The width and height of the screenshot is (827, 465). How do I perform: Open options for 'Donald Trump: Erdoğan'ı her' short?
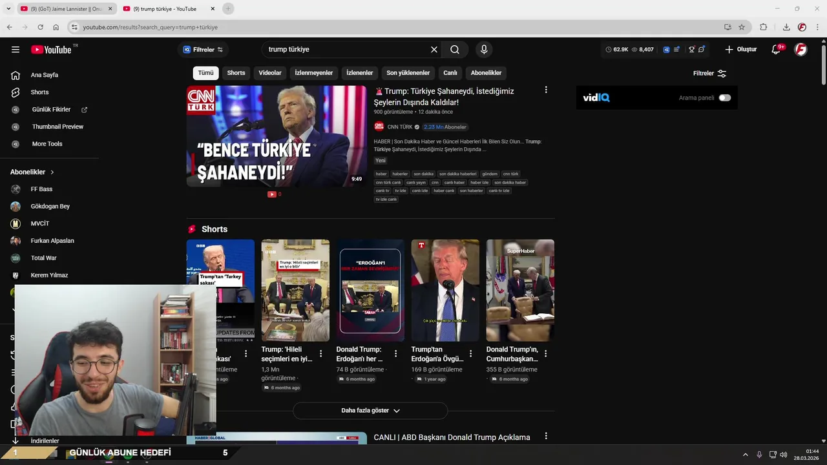pyautogui.click(x=396, y=354)
